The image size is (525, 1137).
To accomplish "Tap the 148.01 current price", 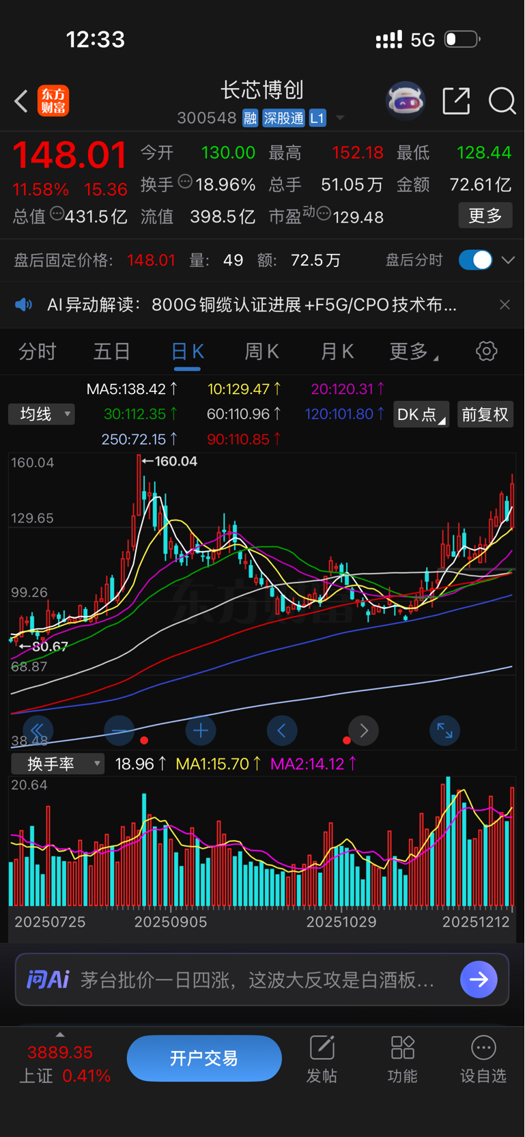I will click(x=70, y=155).
